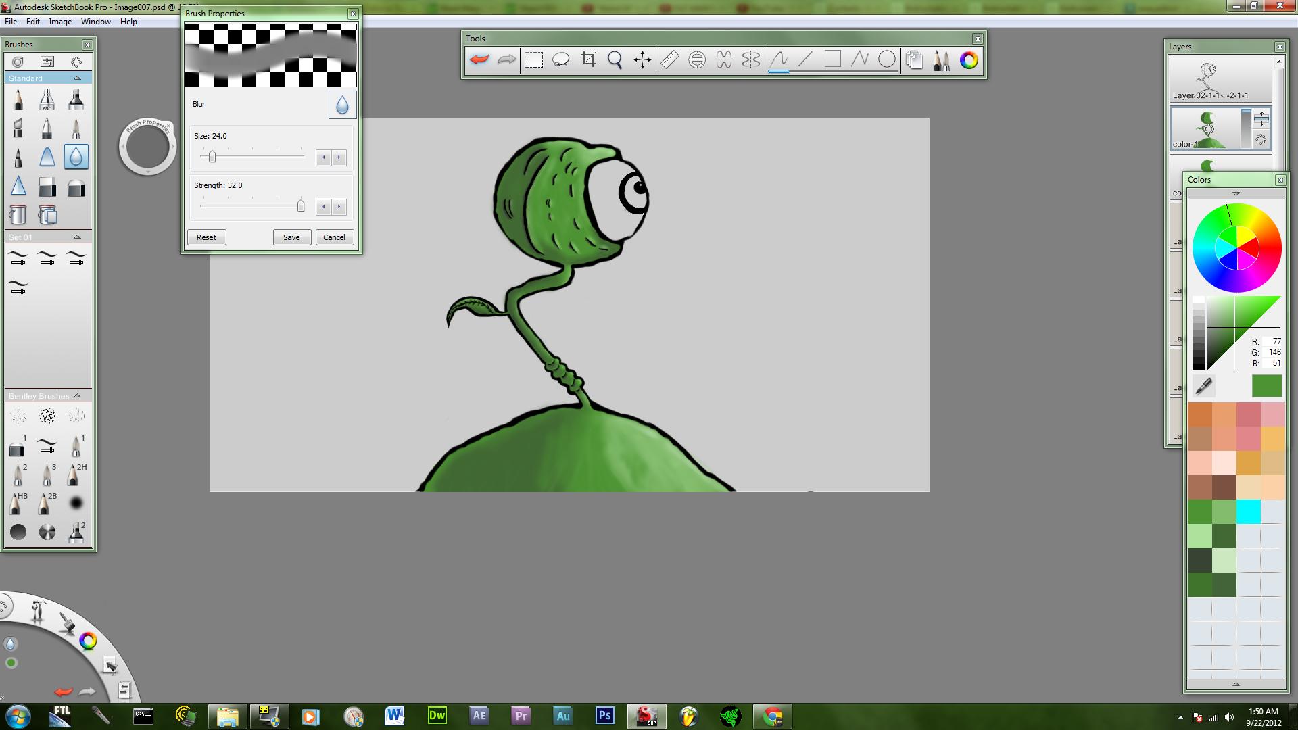The image size is (1298, 730).
Task: Select the Lasso selection tool
Action: click(561, 59)
